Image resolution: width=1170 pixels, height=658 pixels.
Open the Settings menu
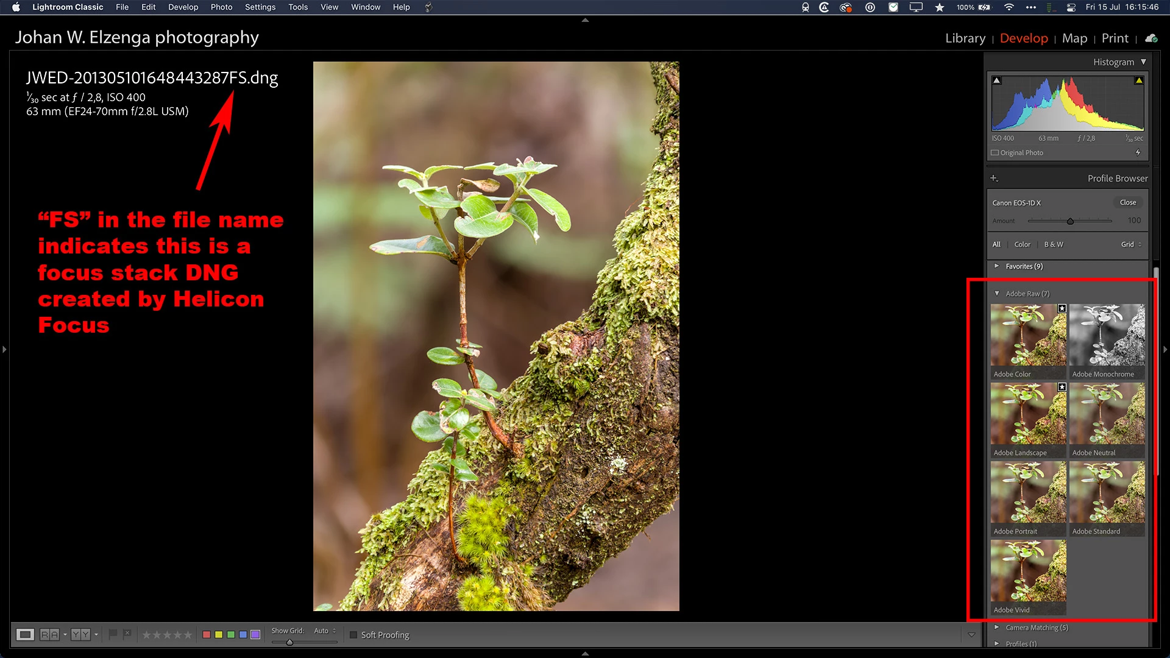click(x=260, y=7)
